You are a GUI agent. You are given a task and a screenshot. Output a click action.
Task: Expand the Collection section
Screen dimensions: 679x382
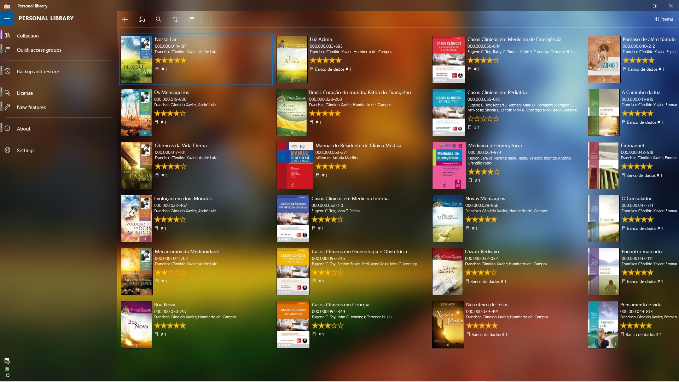coord(28,36)
